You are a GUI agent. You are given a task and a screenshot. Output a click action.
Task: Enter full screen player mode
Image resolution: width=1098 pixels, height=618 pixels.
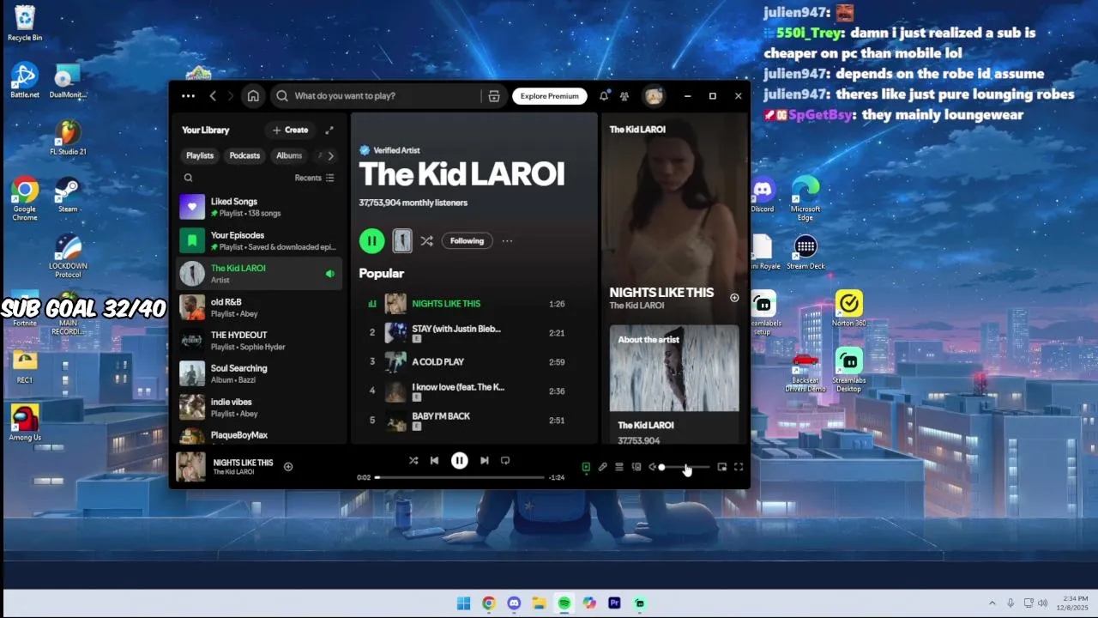coord(739,468)
